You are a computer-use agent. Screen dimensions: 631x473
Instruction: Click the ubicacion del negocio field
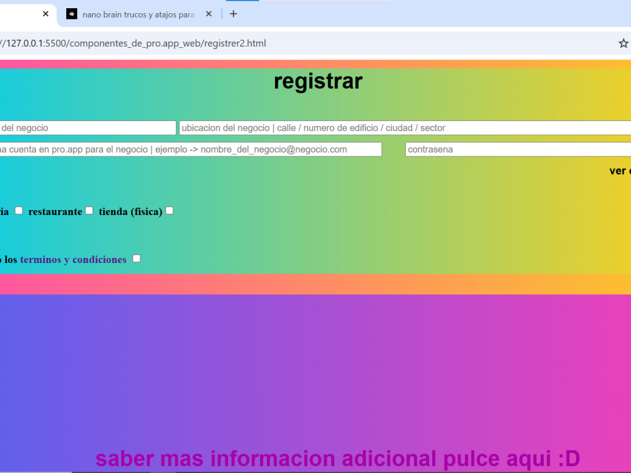pyautogui.click(x=405, y=128)
